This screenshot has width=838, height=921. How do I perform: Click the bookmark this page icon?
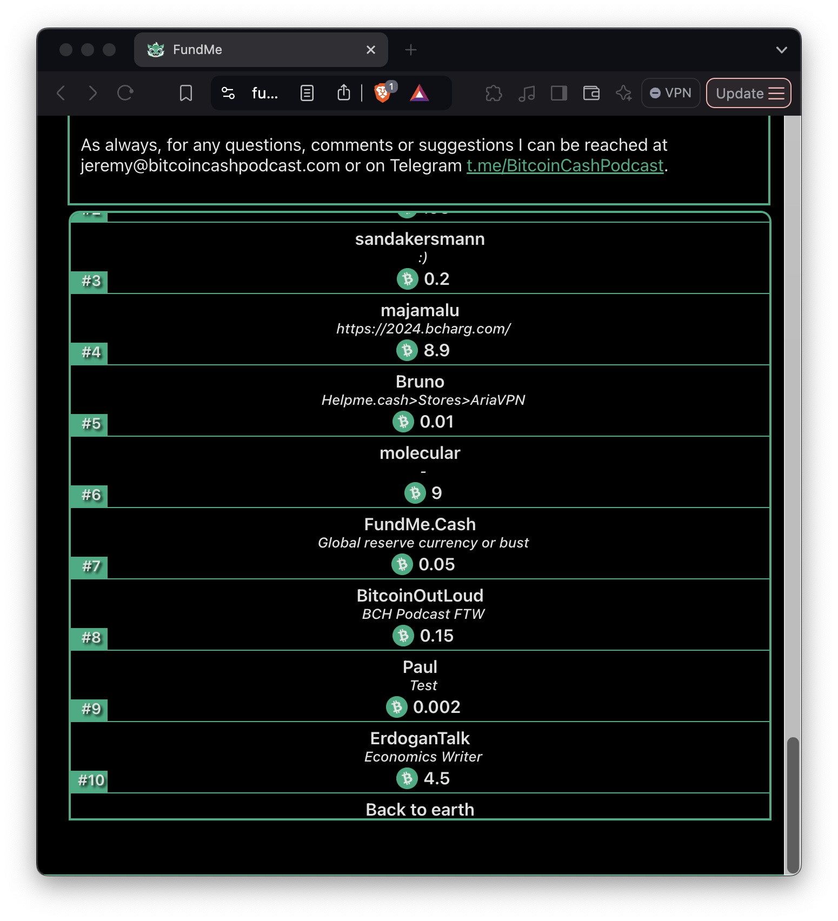point(185,94)
